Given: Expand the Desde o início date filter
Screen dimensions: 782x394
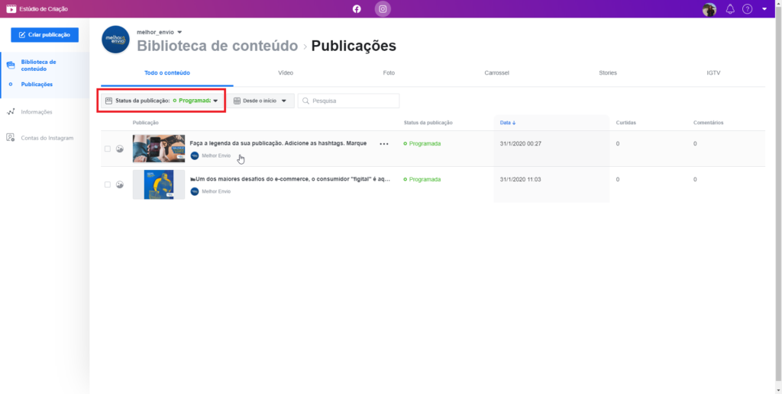Looking at the screenshot, I should click(x=261, y=101).
